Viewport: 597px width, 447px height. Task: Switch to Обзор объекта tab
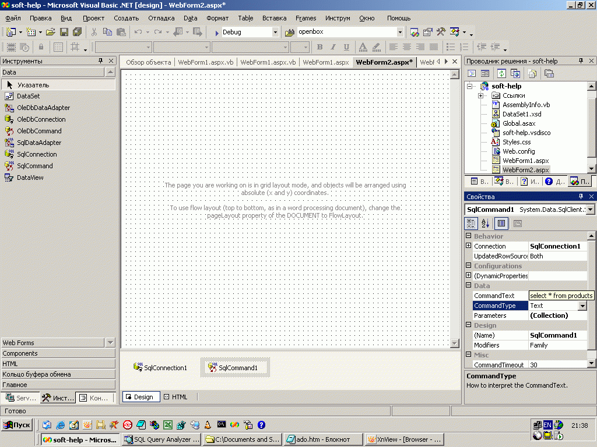pyautogui.click(x=149, y=62)
